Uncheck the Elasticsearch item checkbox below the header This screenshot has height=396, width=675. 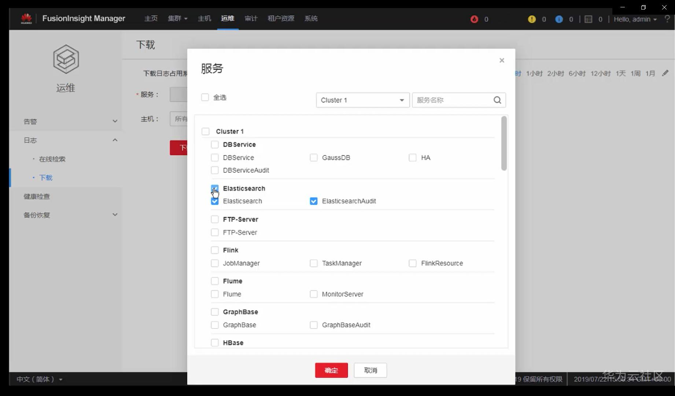(215, 201)
